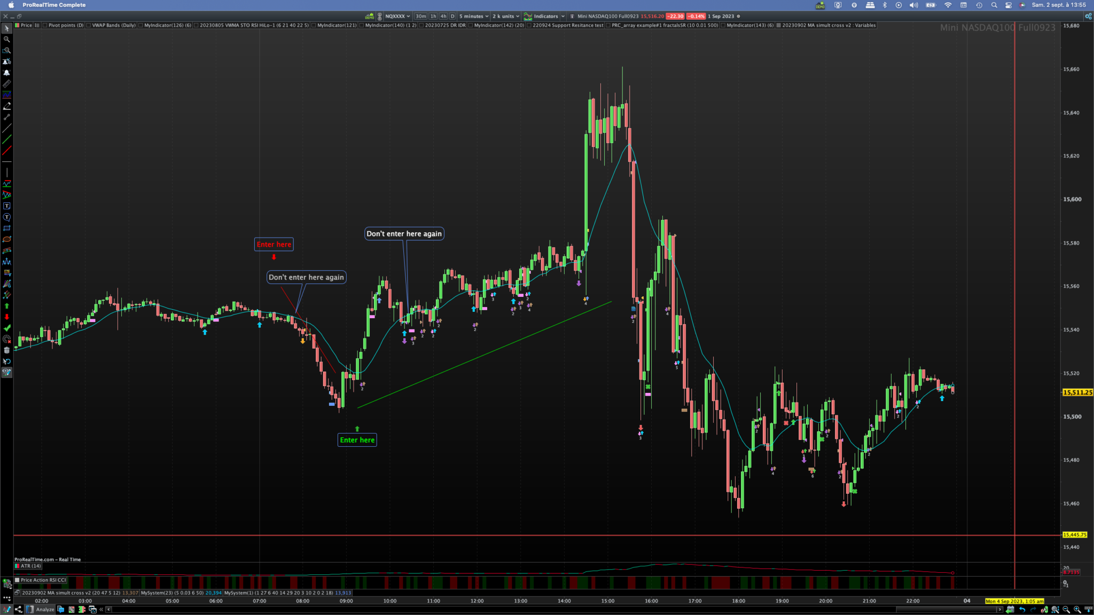
Task: Select the green up arrow tool
Action: (6, 306)
